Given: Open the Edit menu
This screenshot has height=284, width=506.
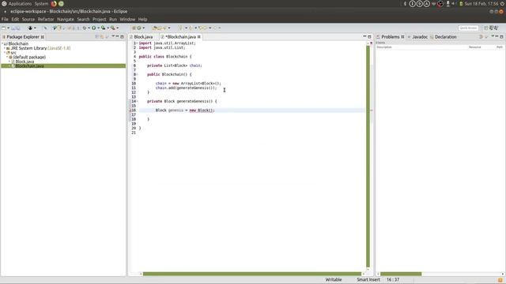Looking at the screenshot, I should point(15,19).
